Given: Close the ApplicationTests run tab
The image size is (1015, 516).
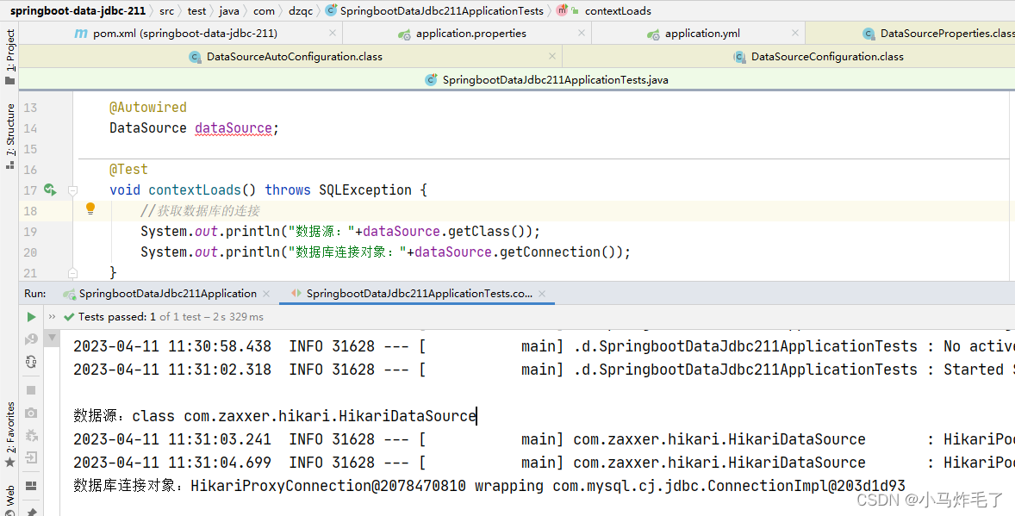Looking at the screenshot, I should (542, 294).
